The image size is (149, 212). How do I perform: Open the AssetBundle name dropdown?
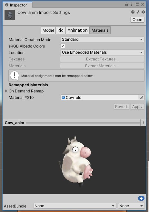(x=74, y=206)
